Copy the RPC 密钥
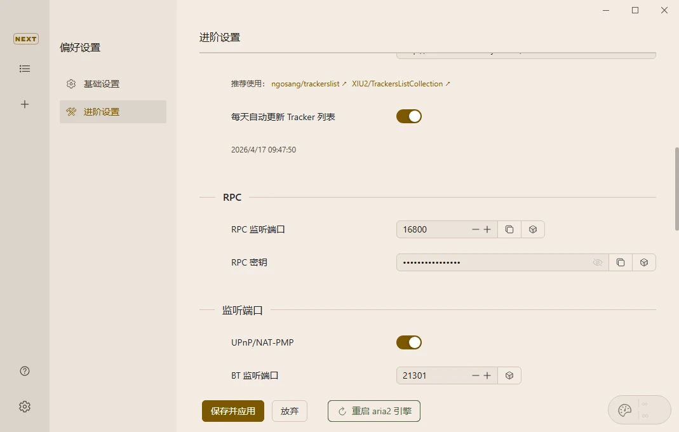This screenshot has width=679, height=432. pyautogui.click(x=620, y=262)
